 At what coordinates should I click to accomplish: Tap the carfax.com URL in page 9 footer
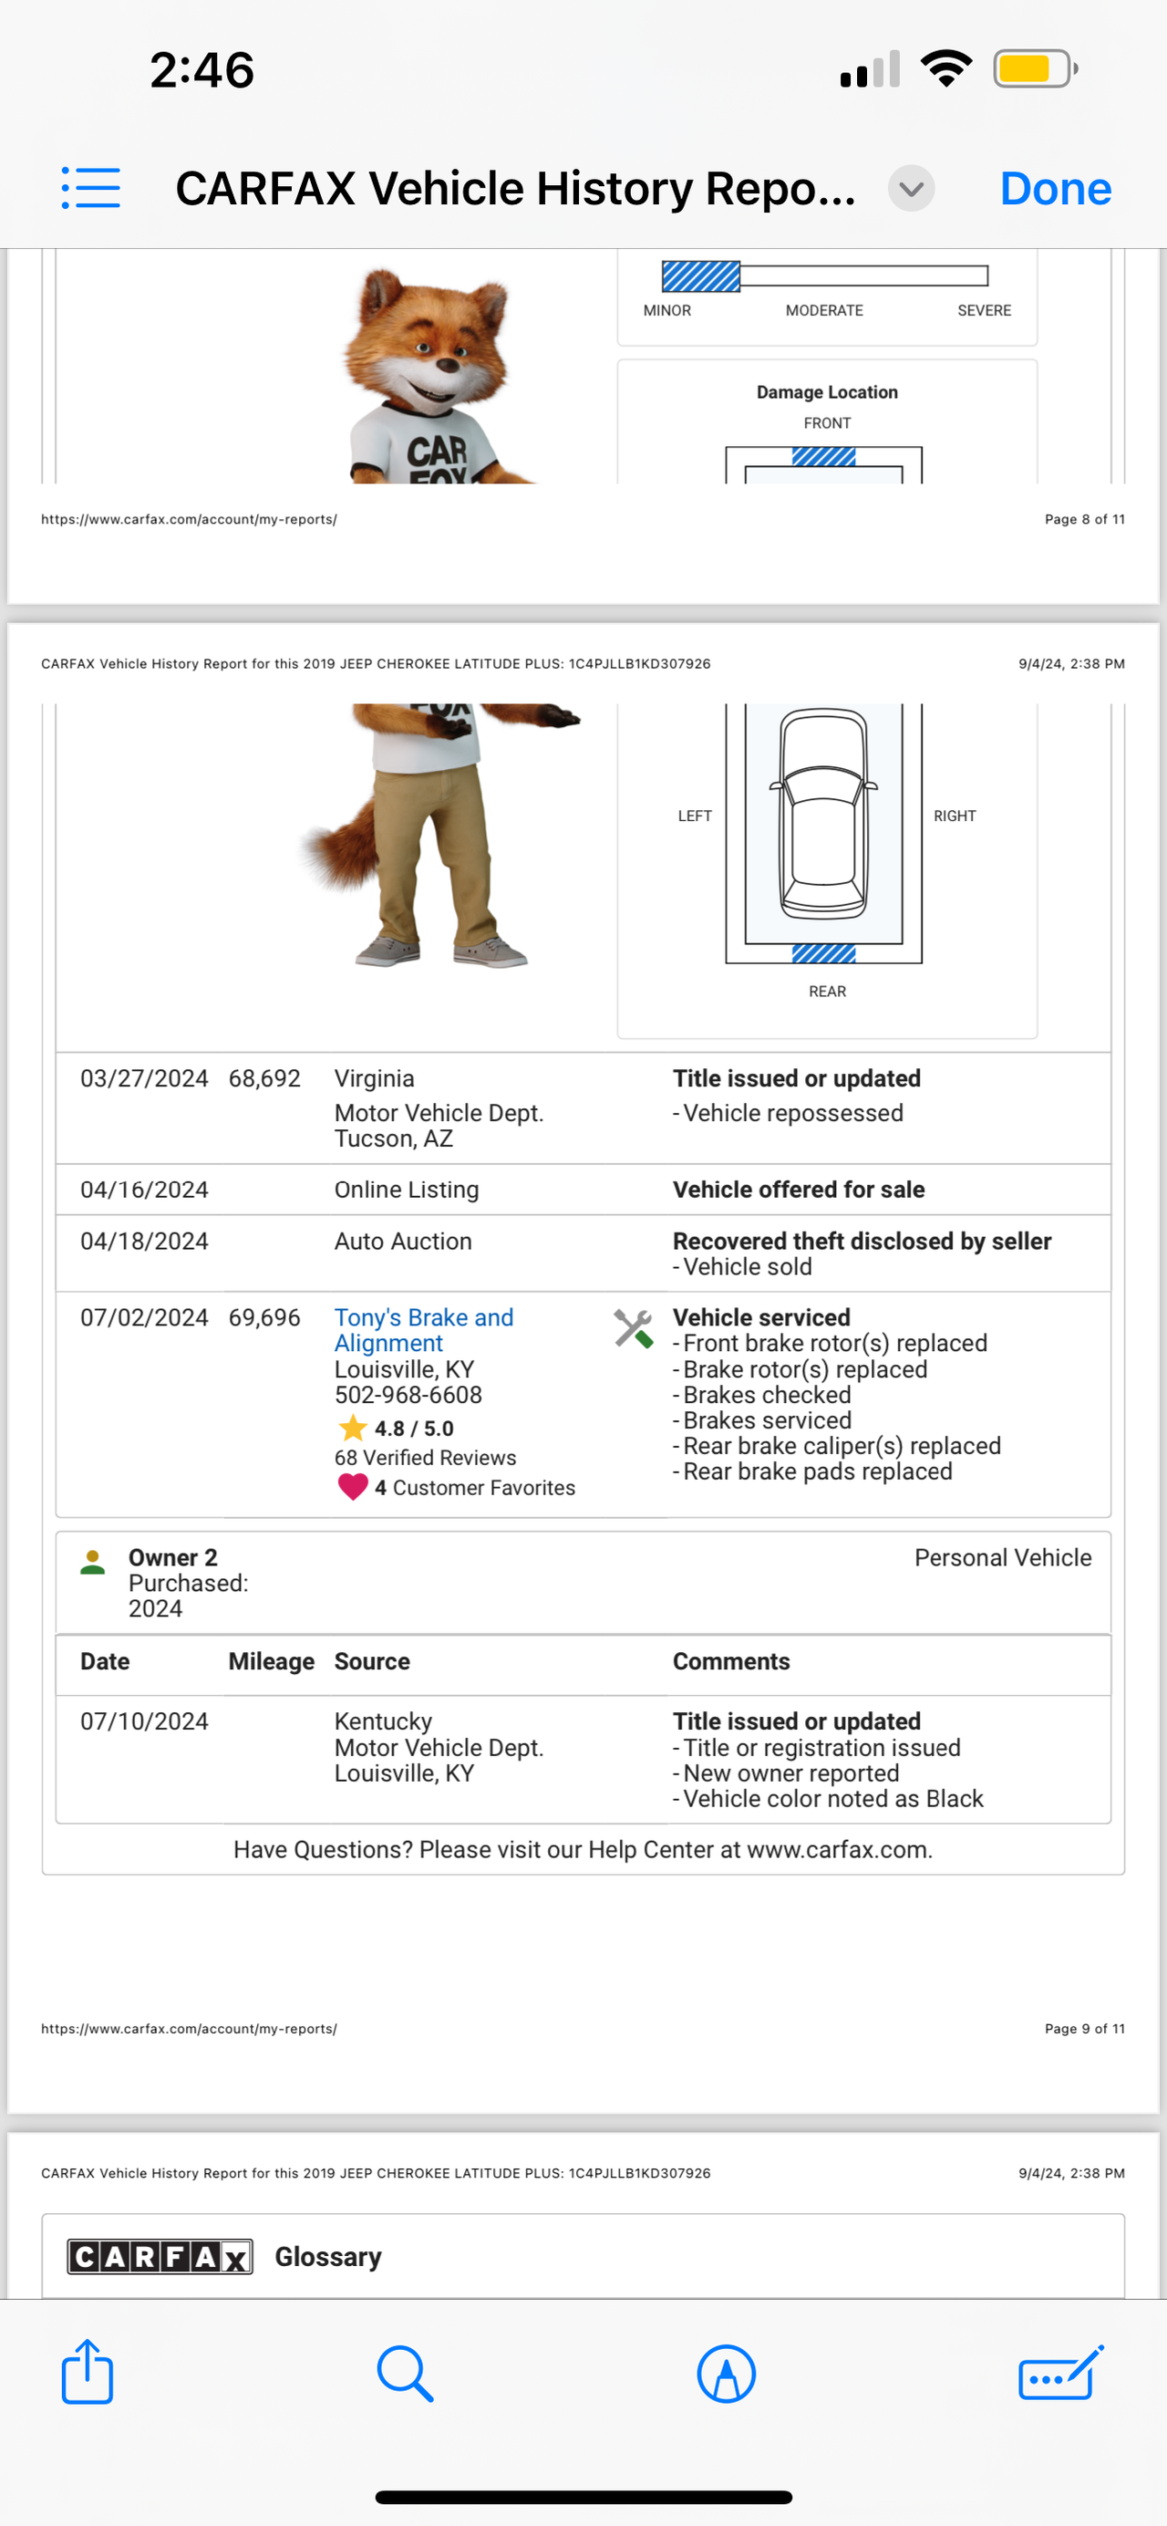189,2028
